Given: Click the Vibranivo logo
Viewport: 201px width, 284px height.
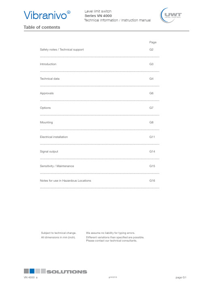Looking at the screenshot, I should (x=47, y=15).
